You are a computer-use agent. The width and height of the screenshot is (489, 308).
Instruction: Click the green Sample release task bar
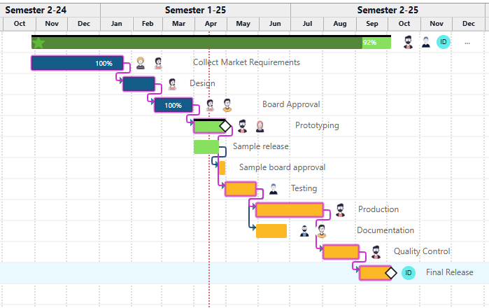tap(206, 147)
